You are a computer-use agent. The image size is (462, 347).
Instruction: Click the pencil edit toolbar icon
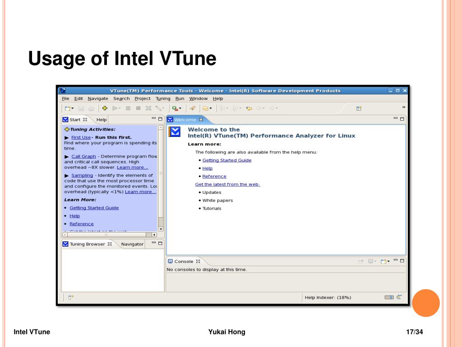click(158, 108)
